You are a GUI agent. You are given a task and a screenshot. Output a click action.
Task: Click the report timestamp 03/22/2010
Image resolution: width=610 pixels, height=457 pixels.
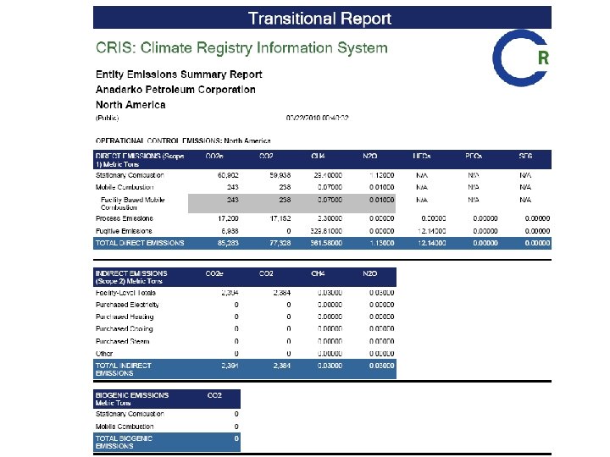(317, 118)
